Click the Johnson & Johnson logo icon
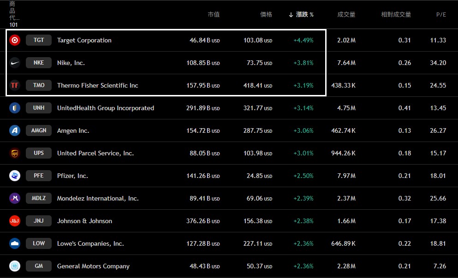 click(15, 221)
